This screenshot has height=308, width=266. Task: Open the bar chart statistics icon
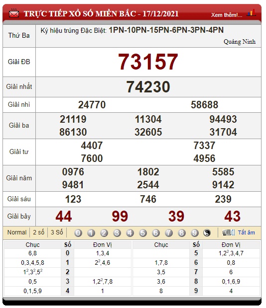[x=252, y=12]
